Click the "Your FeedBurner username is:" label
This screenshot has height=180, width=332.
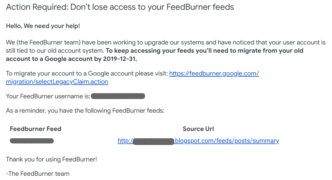[x=48, y=96]
